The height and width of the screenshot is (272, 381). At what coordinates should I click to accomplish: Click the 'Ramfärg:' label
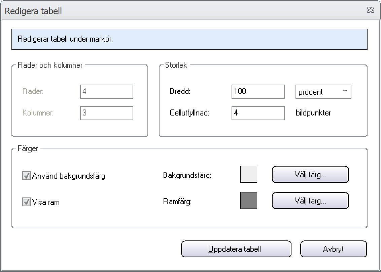[177, 201]
